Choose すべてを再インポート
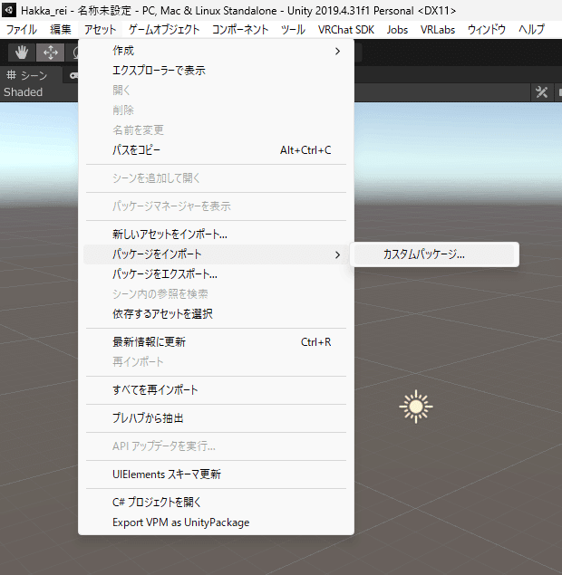Screen dimensions: 562x575 click(216, 389)
